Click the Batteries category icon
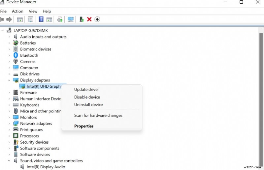This screenshot has height=170, width=264. pos(16,43)
